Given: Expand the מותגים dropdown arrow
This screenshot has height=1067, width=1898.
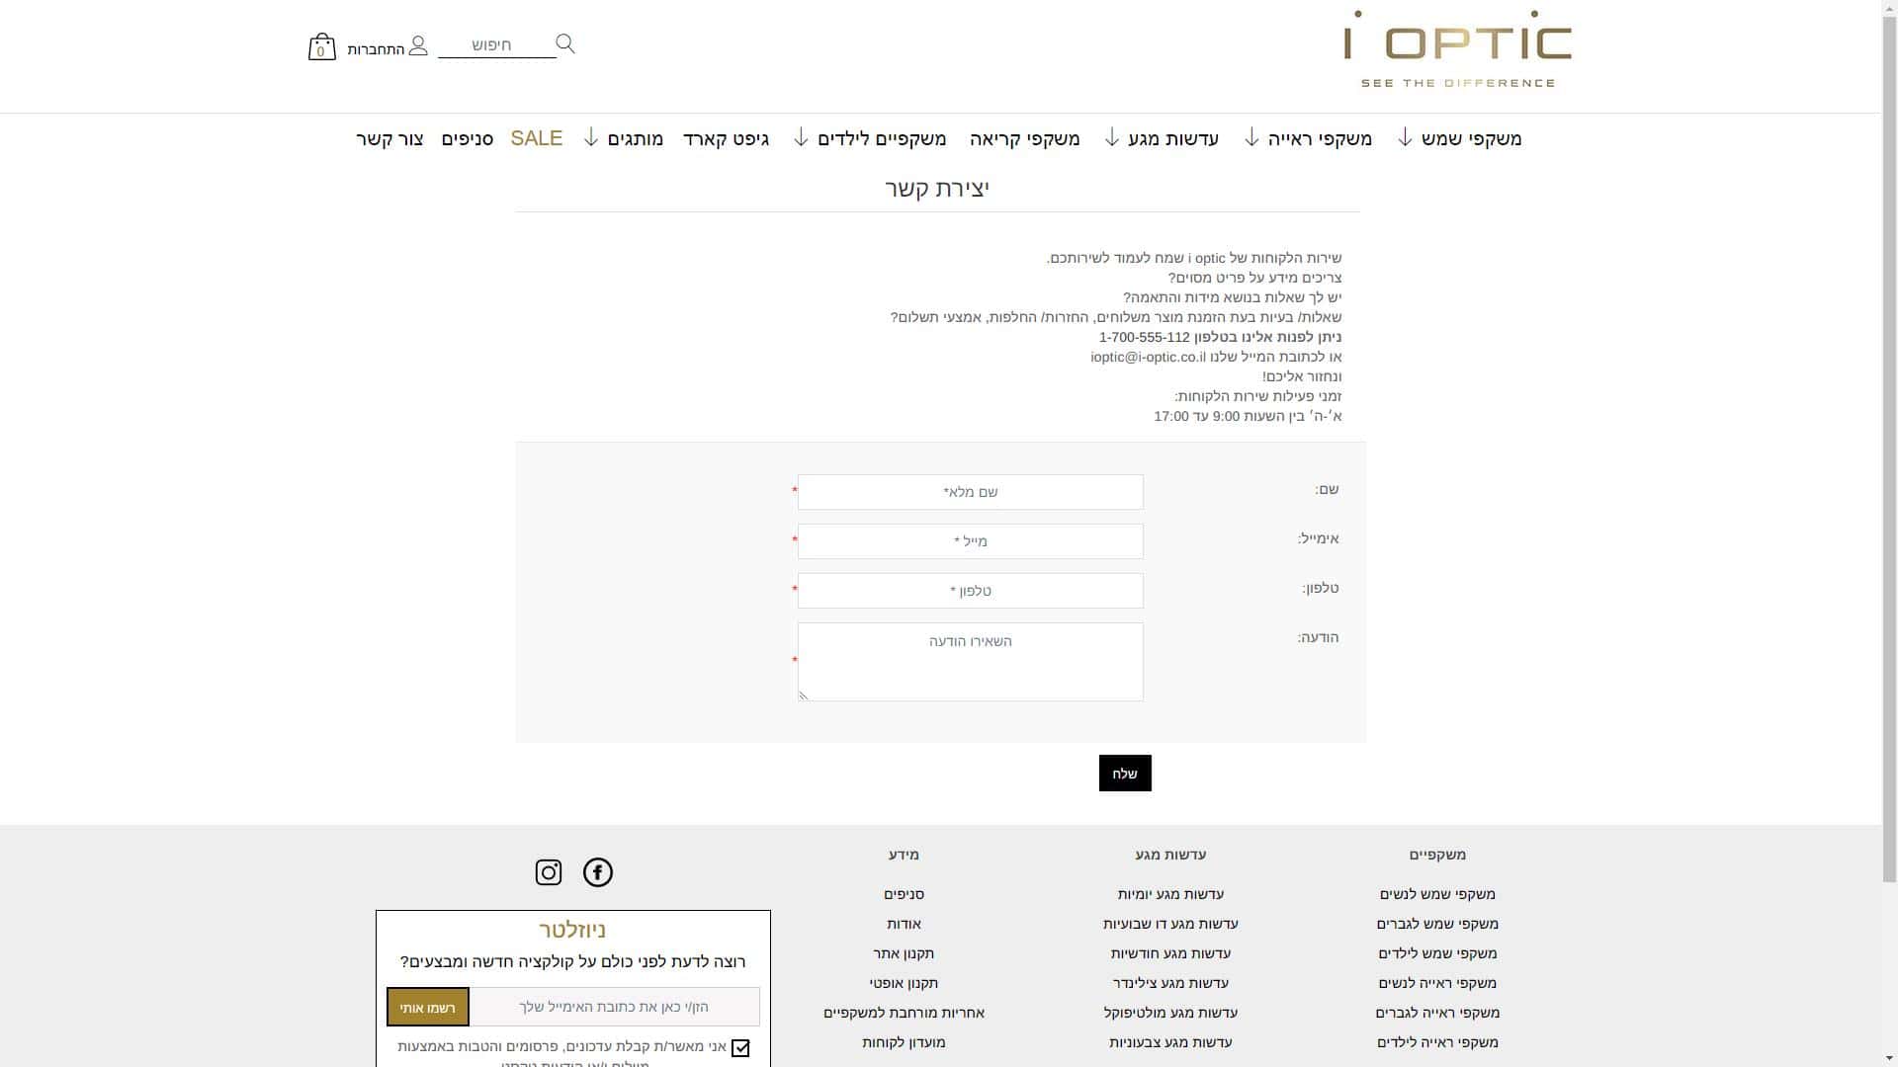Looking at the screenshot, I should coord(591,137).
